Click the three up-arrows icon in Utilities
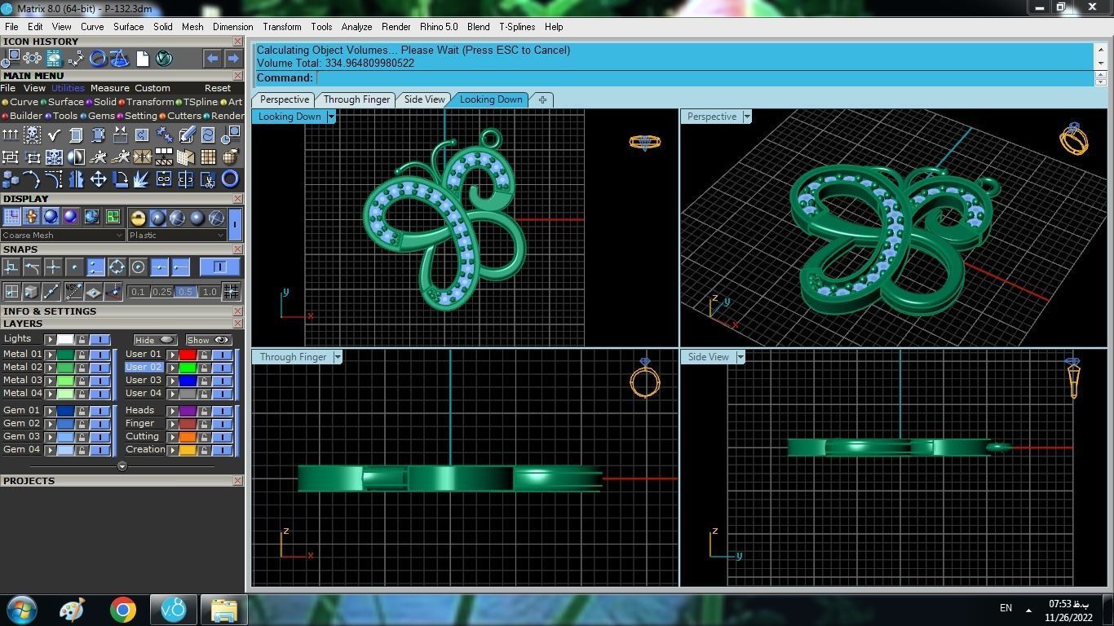The width and height of the screenshot is (1114, 626). [11, 134]
